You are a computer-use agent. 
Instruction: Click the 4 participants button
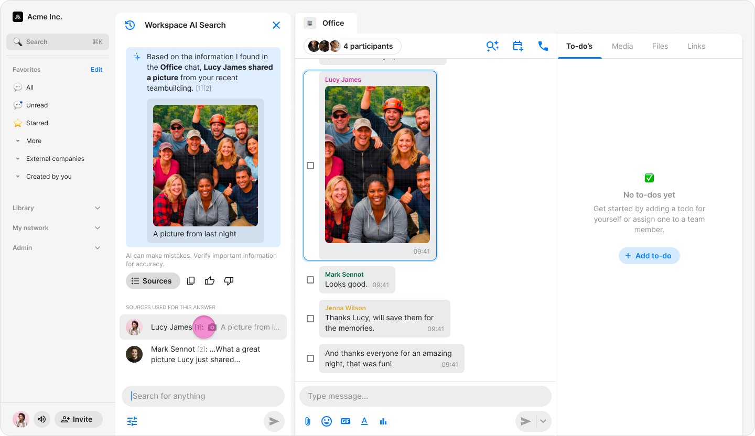(x=352, y=46)
